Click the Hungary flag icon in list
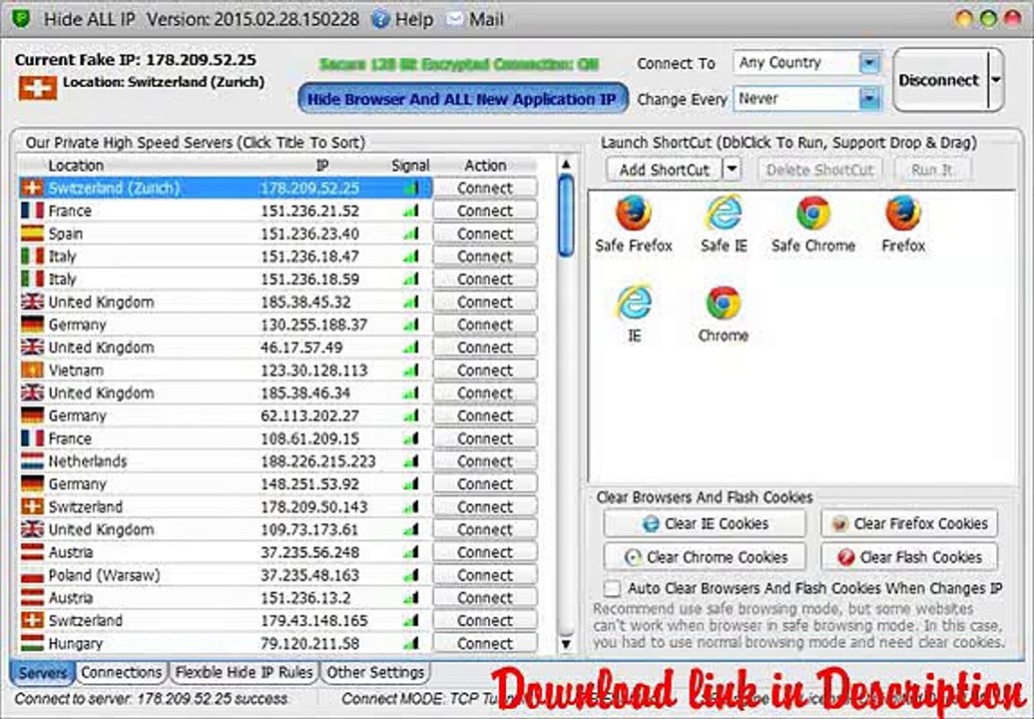 pyautogui.click(x=32, y=643)
